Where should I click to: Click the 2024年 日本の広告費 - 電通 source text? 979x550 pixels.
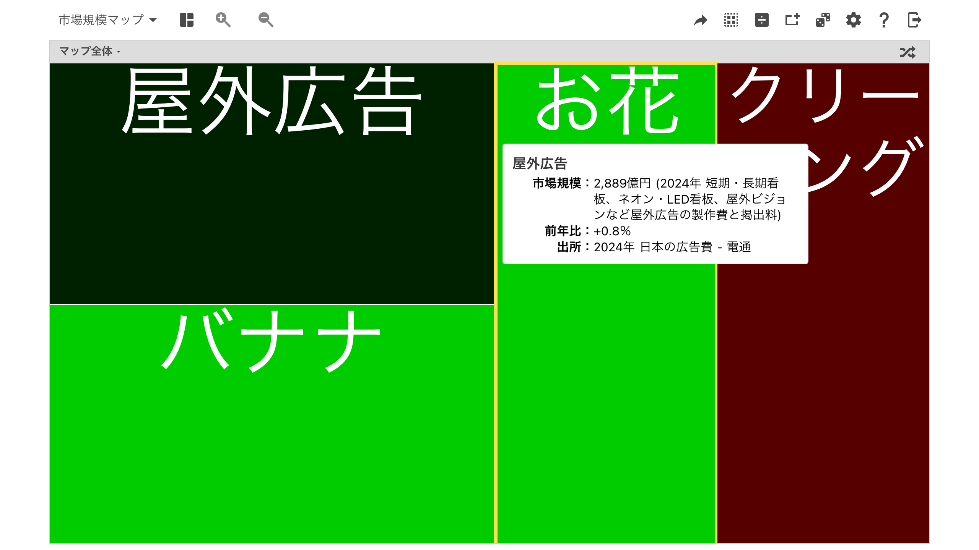tap(672, 247)
